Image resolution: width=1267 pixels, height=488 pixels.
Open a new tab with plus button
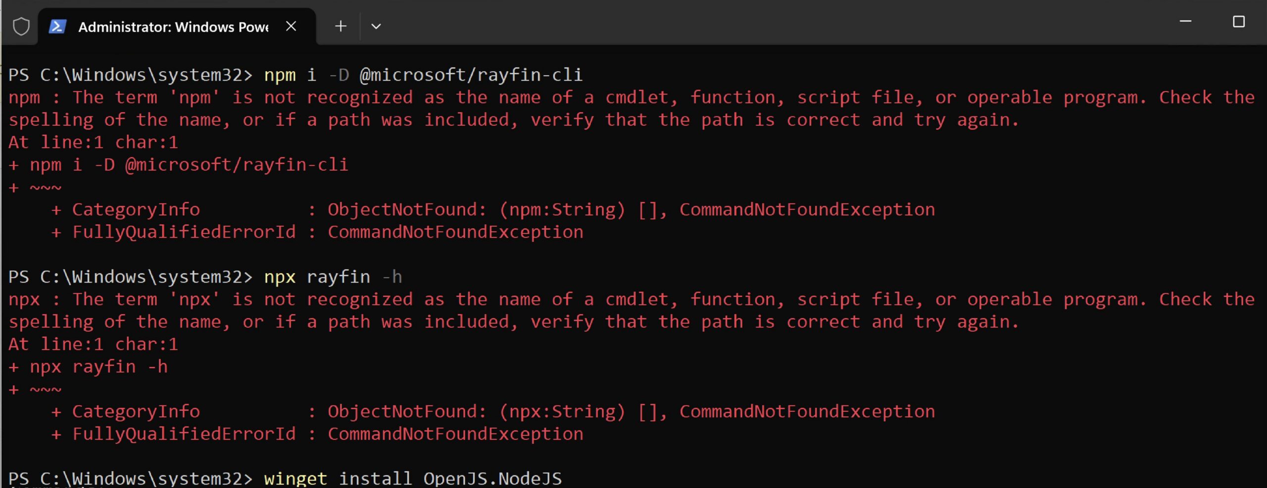pyautogui.click(x=341, y=26)
